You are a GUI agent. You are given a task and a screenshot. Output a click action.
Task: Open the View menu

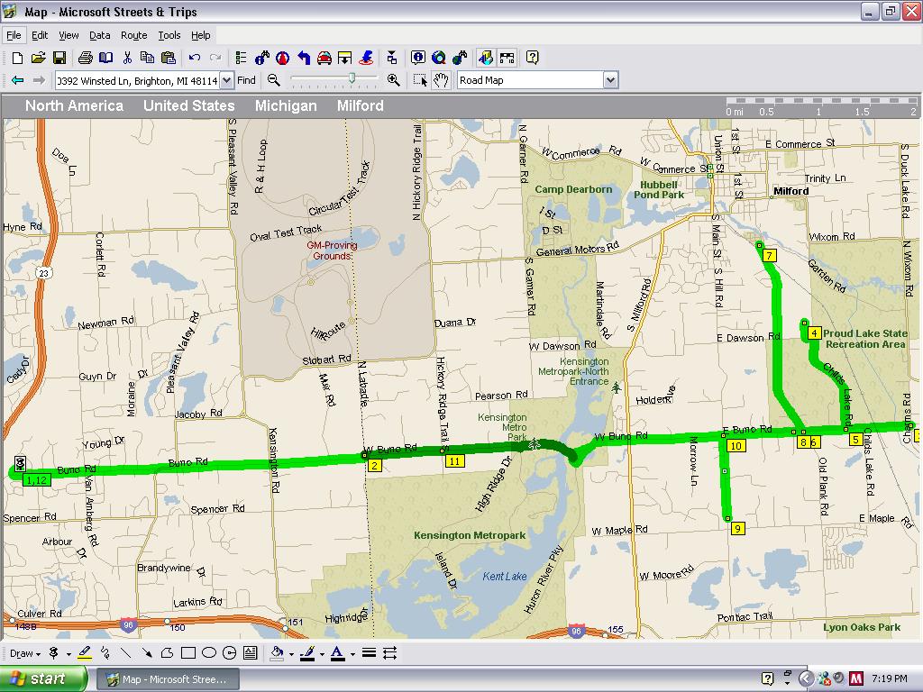point(69,35)
